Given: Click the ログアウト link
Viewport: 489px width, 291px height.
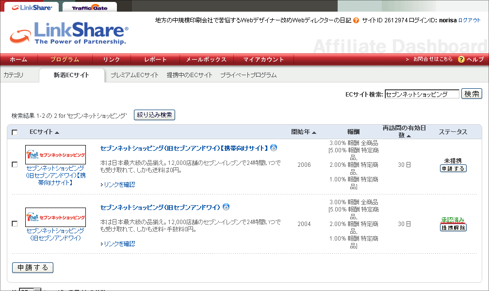Looking at the screenshot, I should [470, 20].
